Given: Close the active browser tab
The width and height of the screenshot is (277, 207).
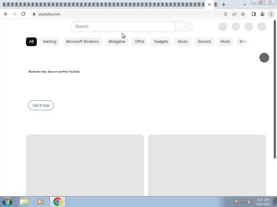Looking at the screenshot, I should (x=209, y=5).
